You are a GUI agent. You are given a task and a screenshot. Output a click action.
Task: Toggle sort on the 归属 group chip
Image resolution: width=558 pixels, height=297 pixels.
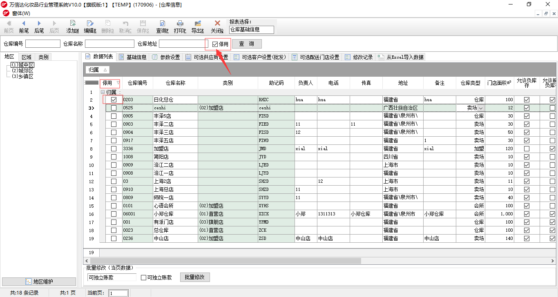click(98, 70)
